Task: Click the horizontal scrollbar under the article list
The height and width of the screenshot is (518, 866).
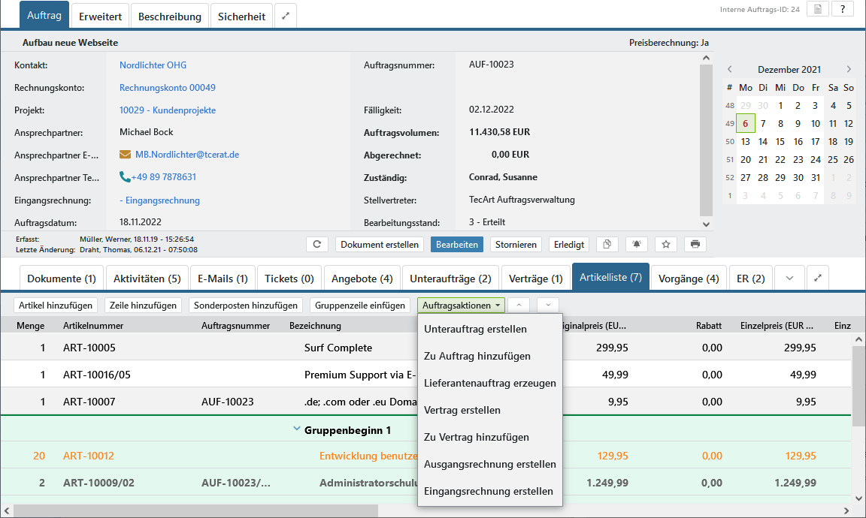Action: click(x=195, y=510)
